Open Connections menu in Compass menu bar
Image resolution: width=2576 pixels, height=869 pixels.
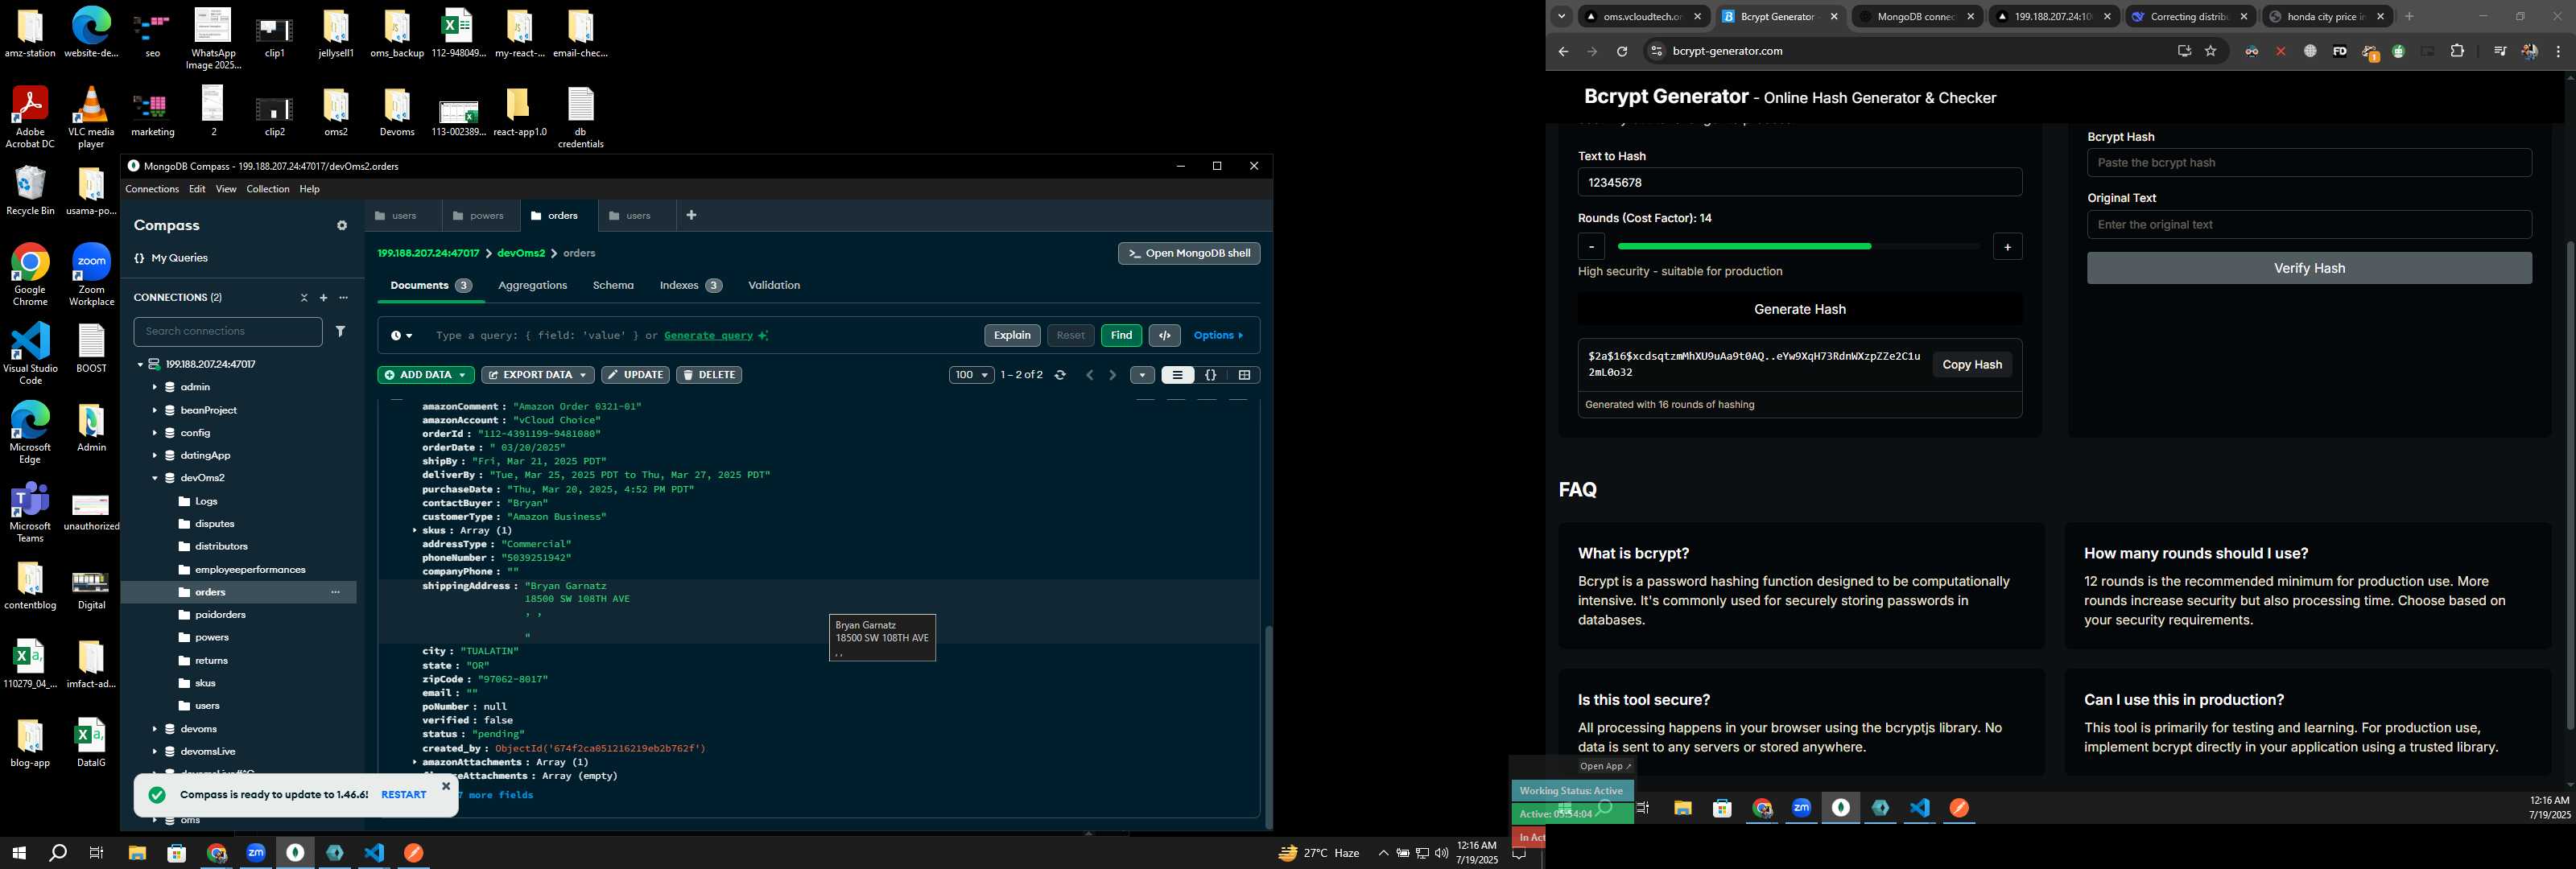[152, 189]
